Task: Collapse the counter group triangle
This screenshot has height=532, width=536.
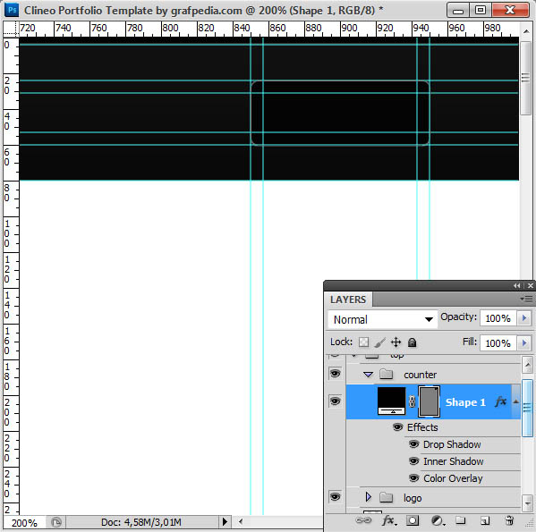Action: coord(368,375)
